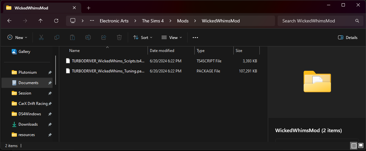366x151 pixels.
Task: Unpin Documents from quick access
Action: point(50,83)
